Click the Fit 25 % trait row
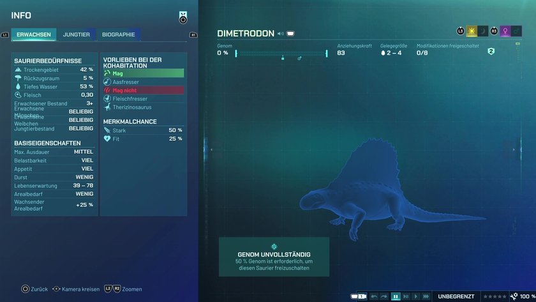 [144, 139]
